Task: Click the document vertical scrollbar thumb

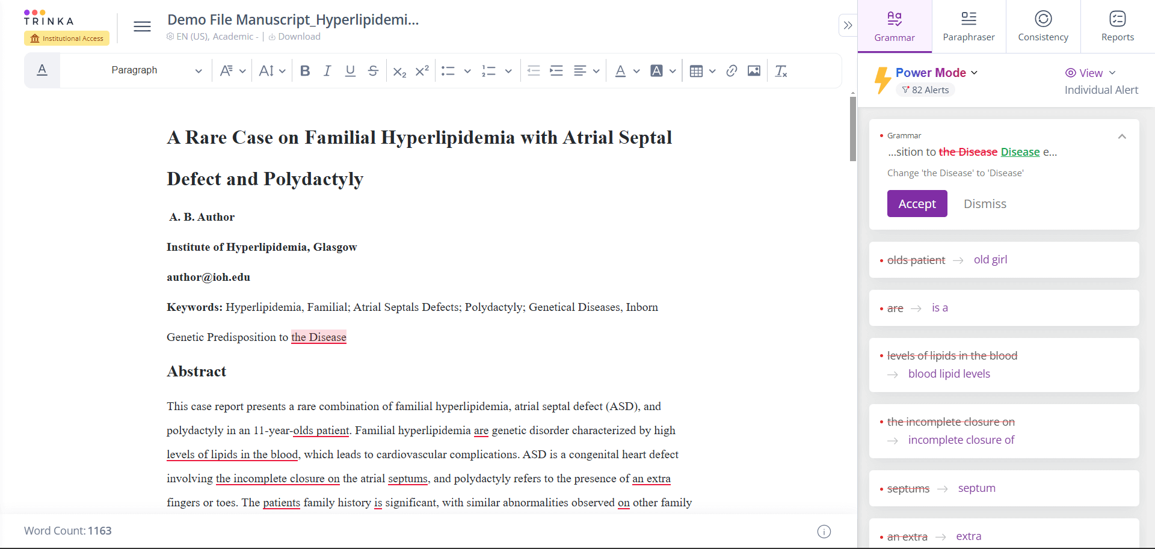Action: tap(853, 129)
